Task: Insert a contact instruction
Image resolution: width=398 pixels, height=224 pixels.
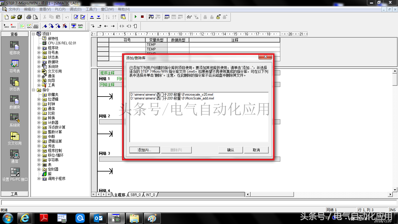Action: [x=122, y=26]
